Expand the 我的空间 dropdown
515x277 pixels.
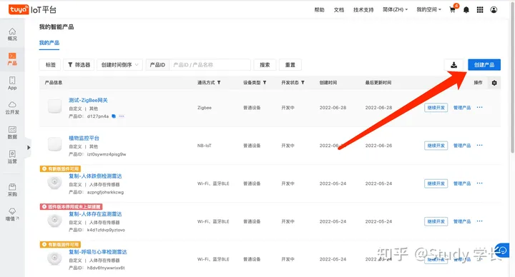[428, 10]
